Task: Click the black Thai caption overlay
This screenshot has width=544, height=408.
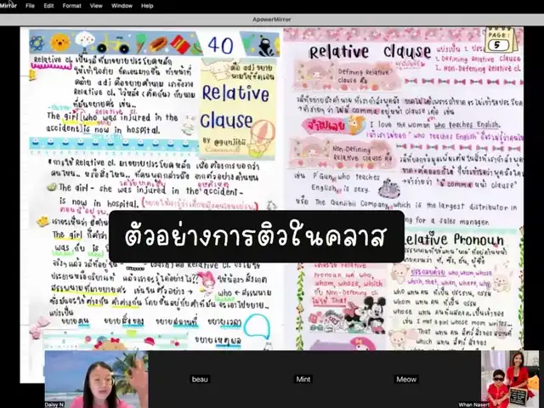Action: point(256,236)
